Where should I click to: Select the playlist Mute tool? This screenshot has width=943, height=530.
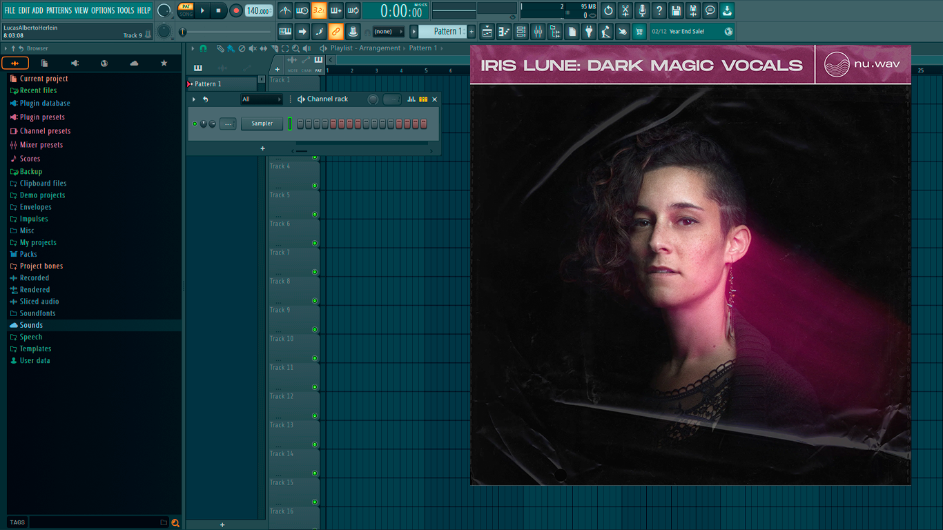click(253, 48)
